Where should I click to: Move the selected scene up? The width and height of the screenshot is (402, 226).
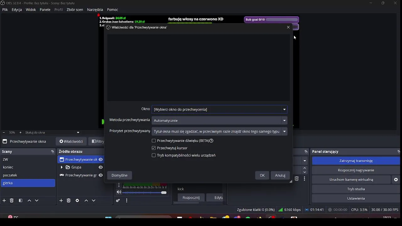29,201
